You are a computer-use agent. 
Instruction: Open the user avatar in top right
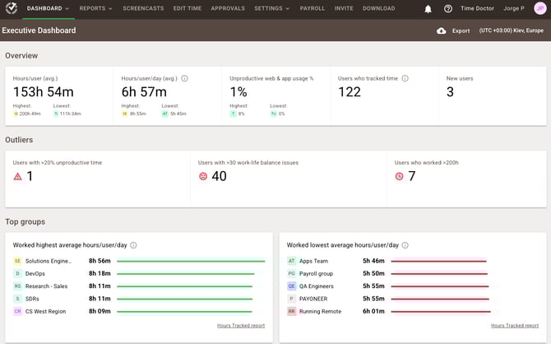[539, 8]
